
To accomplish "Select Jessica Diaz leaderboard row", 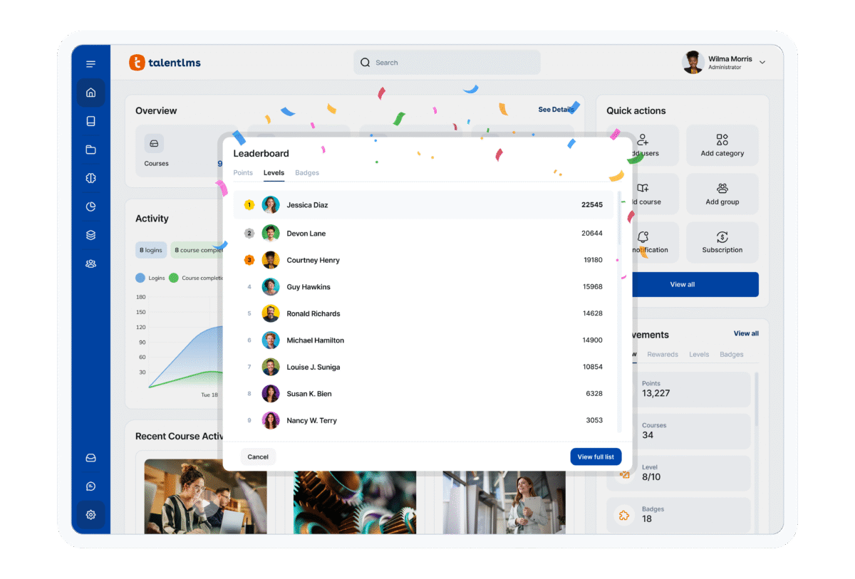I will (423, 205).
